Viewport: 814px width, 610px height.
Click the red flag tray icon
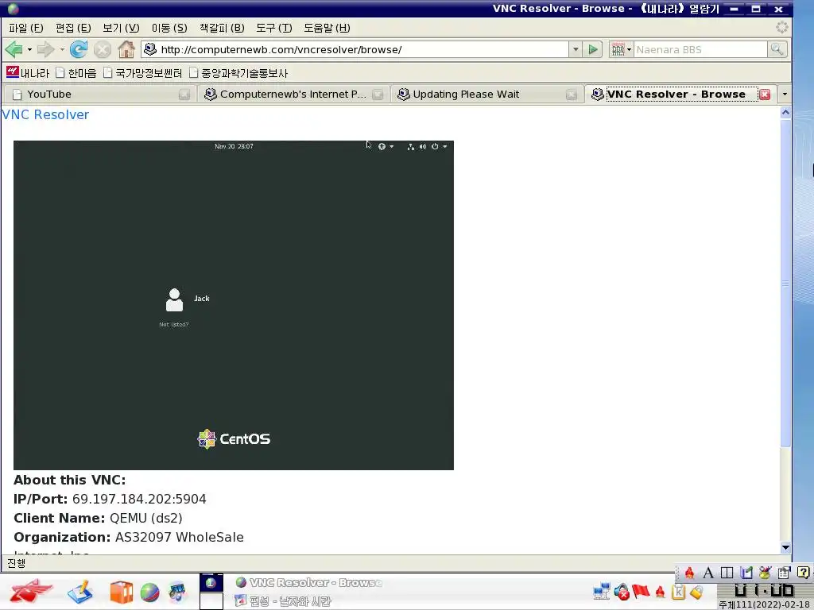click(642, 591)
